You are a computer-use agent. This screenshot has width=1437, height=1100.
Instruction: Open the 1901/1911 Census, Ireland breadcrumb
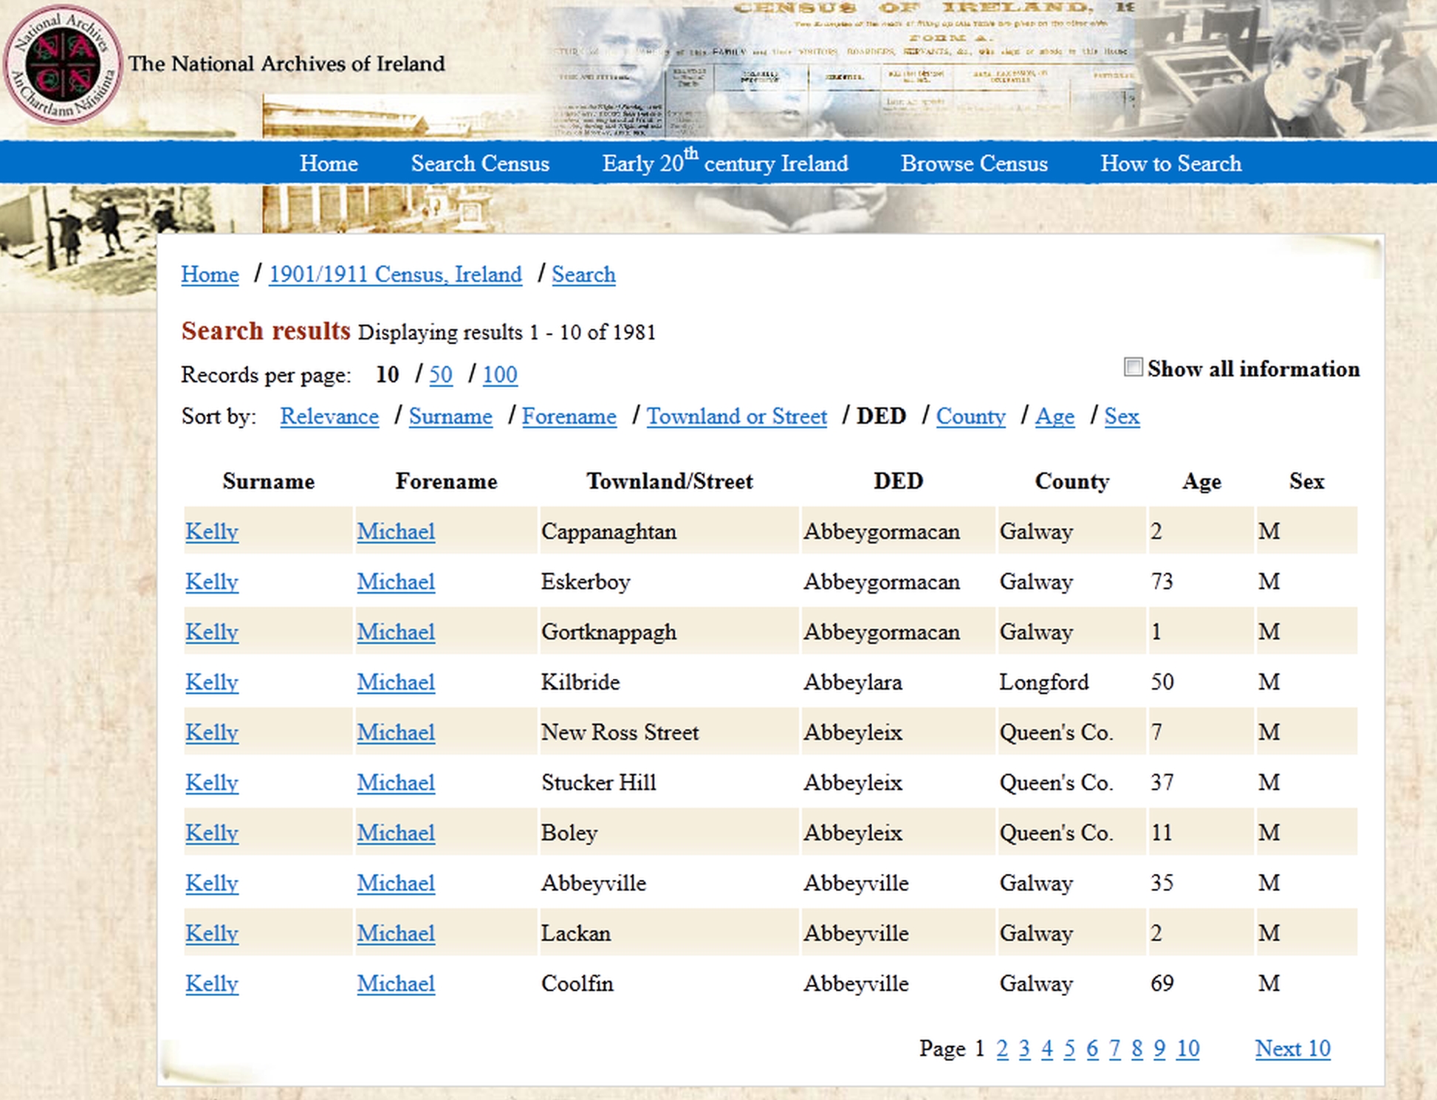(x=396, y=274)
